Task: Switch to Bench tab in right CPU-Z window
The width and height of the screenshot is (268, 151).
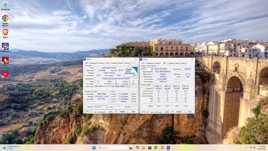Action: click(178, 63)
